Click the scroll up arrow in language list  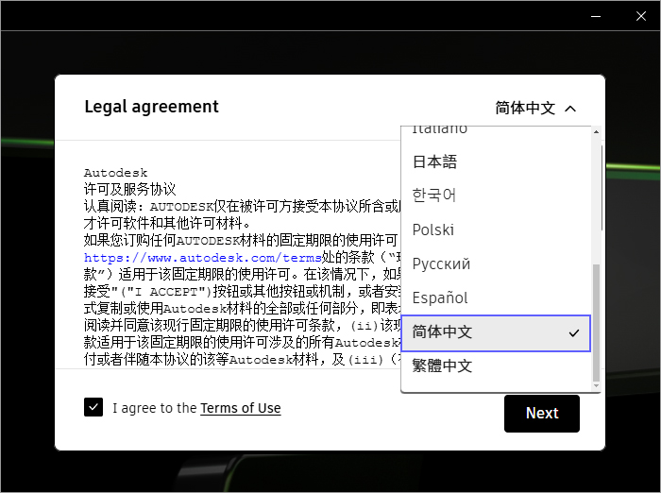click(x=596, y=132)
